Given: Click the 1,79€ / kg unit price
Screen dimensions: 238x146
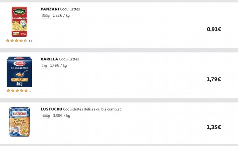Looking at the screenshot, I should [x=58, y=66].
